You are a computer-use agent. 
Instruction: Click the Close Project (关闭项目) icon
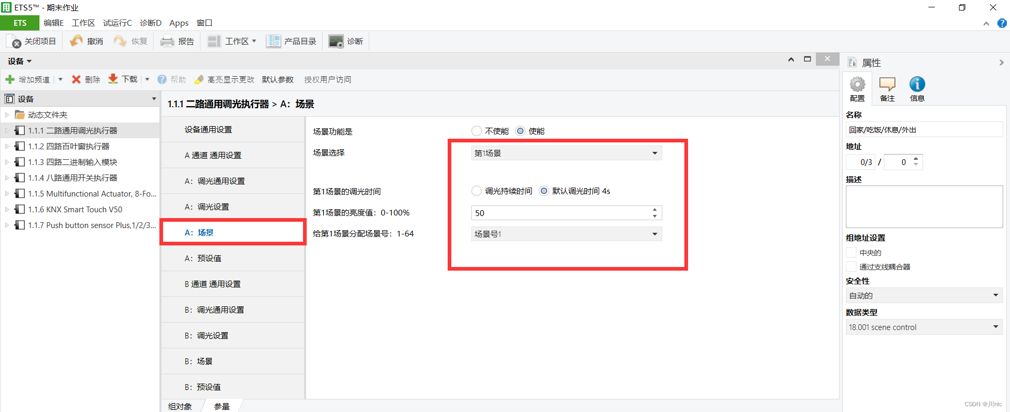click(x=14, y=41)
